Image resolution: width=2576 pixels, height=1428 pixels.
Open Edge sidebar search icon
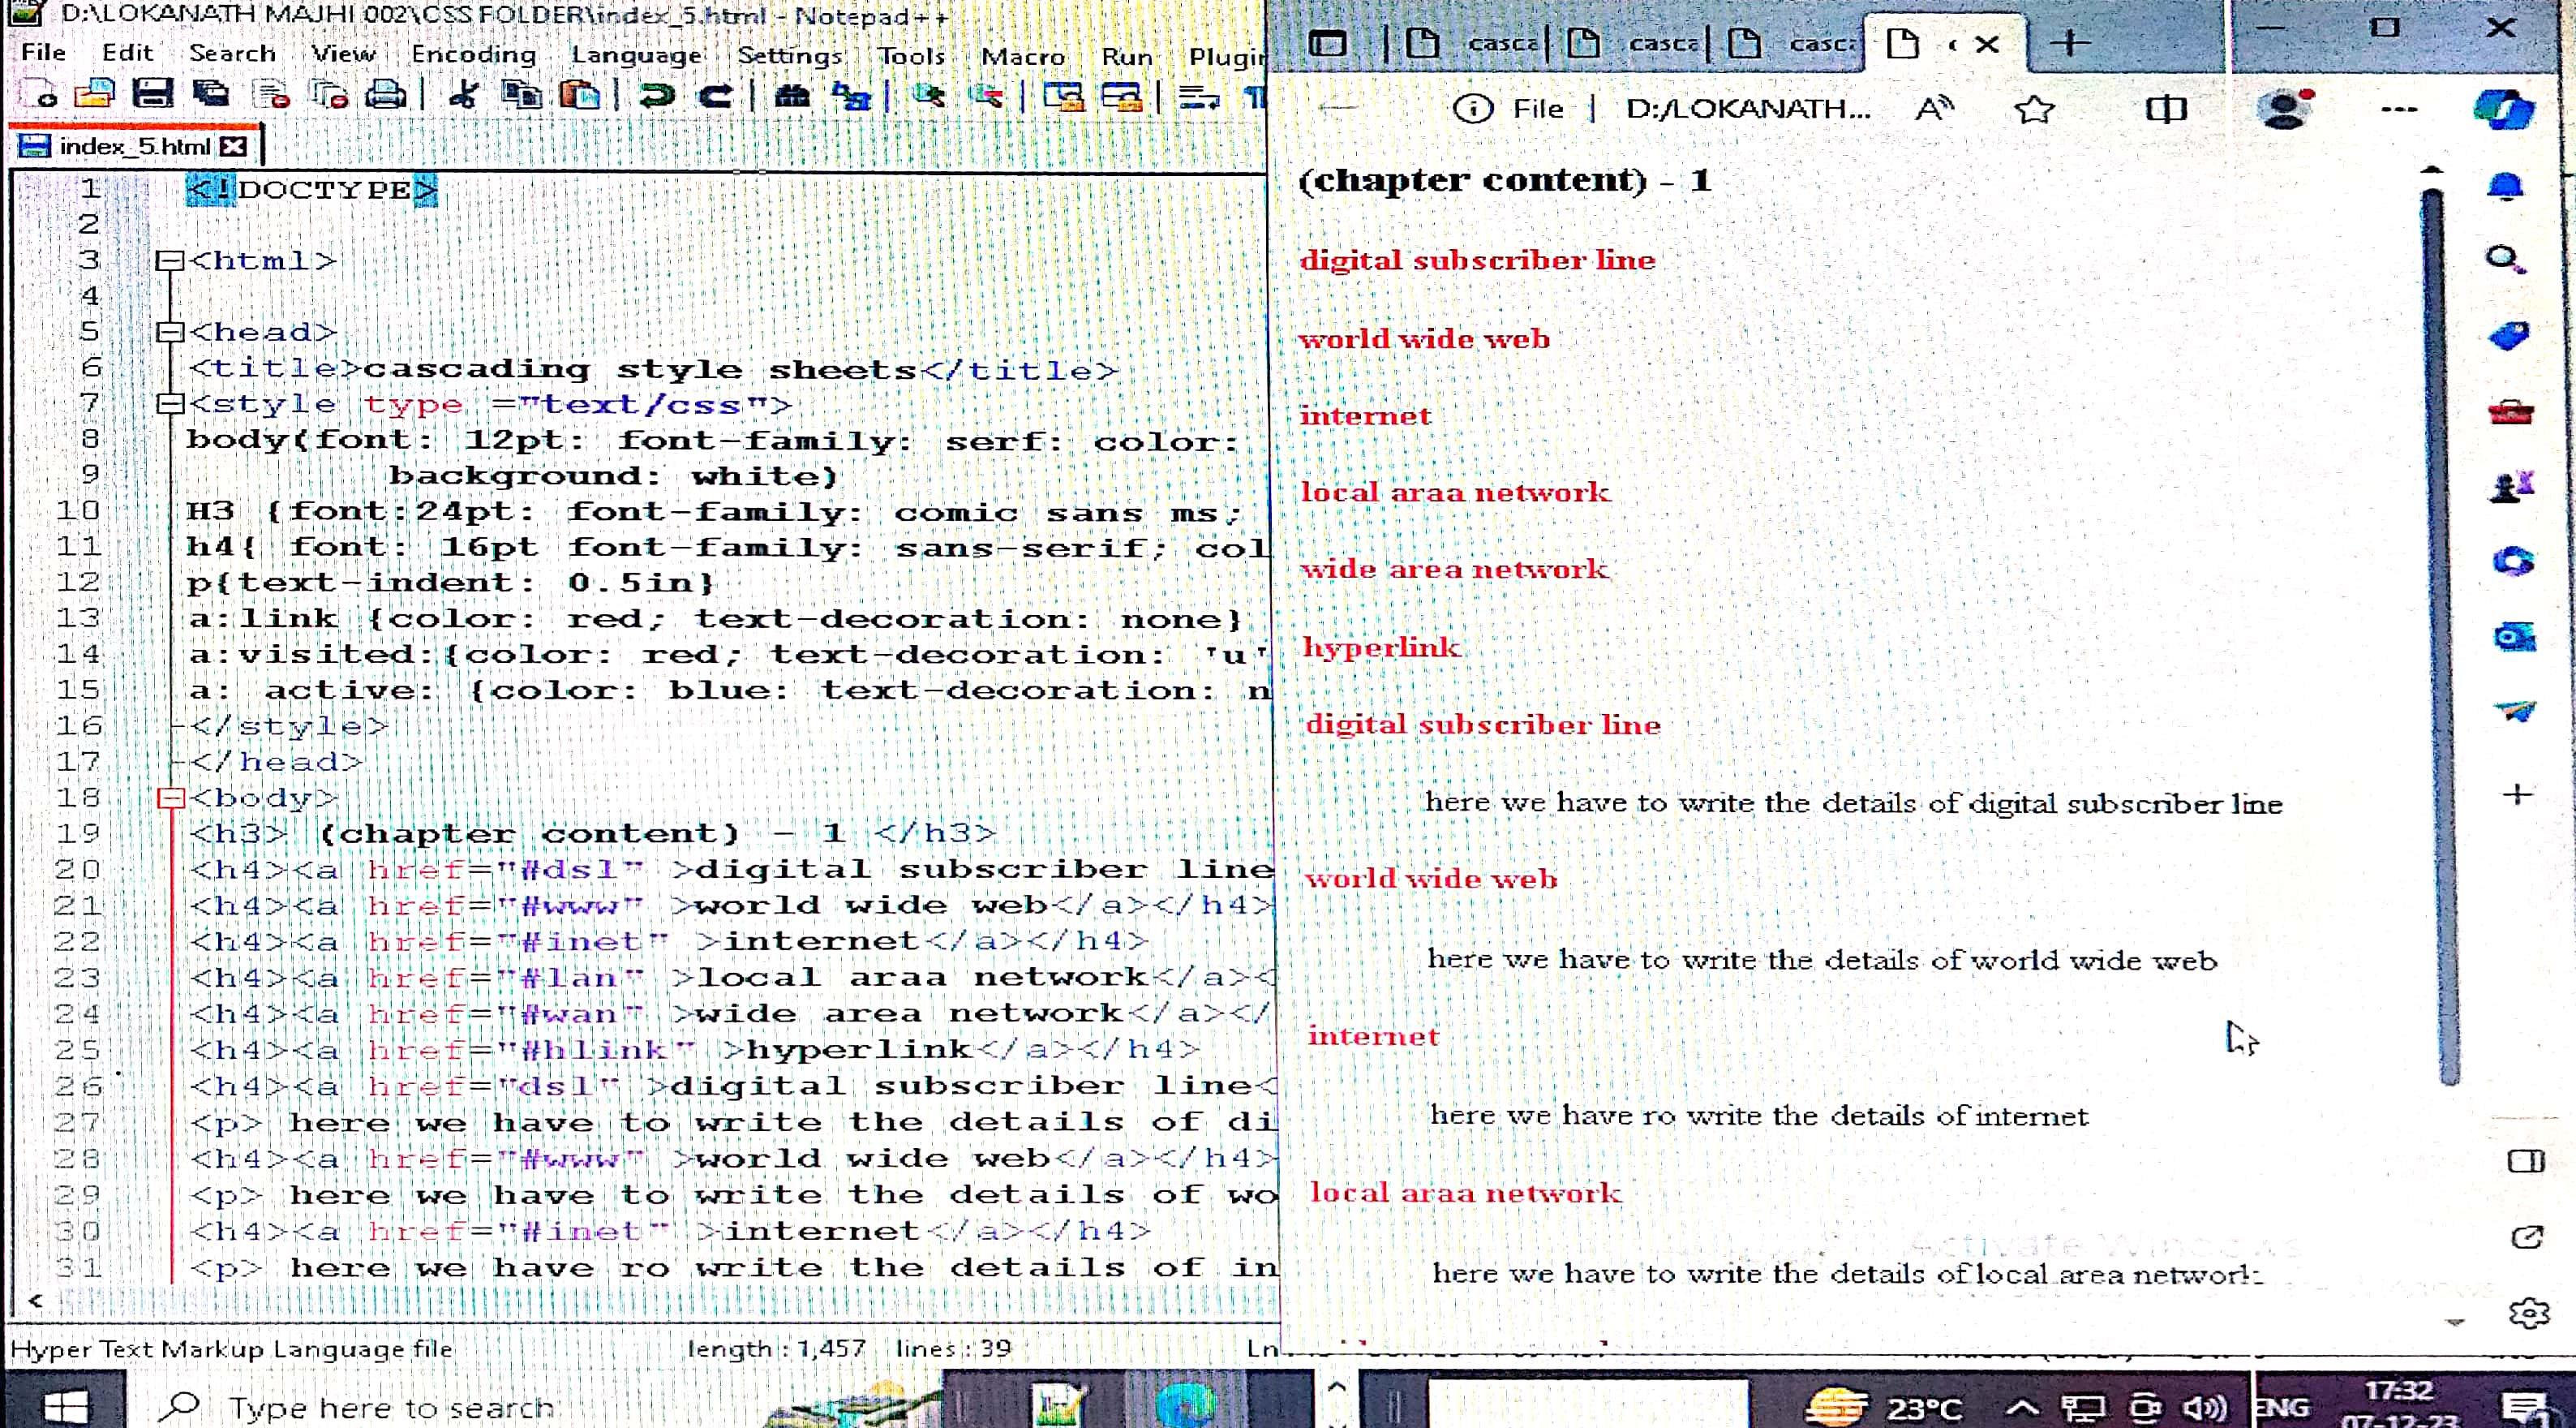click(x=2505, y=259)
